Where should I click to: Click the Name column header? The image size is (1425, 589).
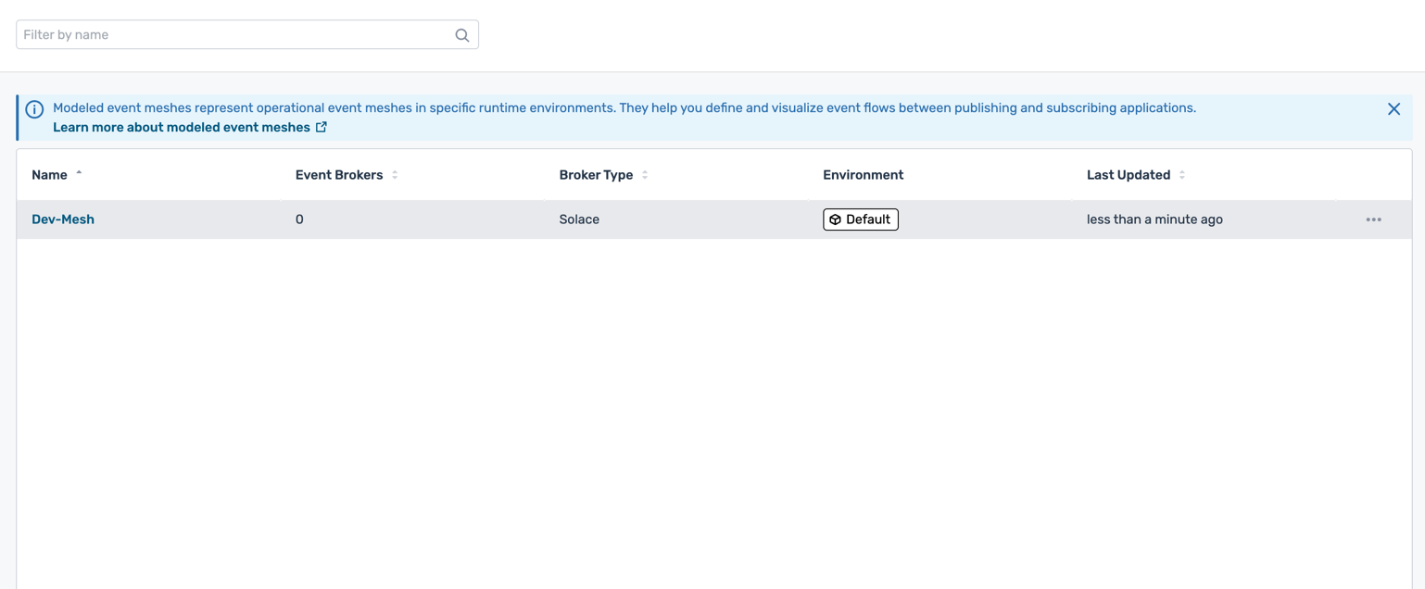[50, 175]
